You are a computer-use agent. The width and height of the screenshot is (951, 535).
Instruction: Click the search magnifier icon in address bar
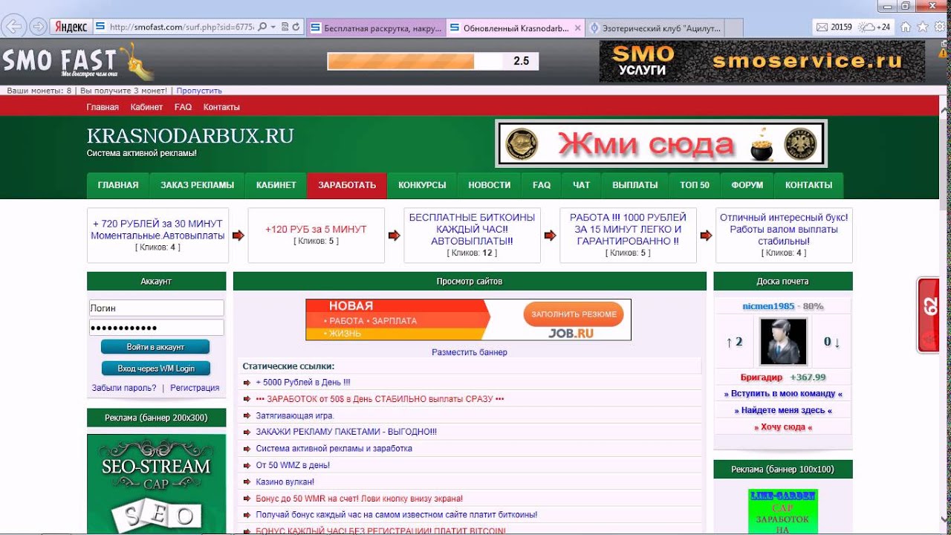(x=264, y=27)
